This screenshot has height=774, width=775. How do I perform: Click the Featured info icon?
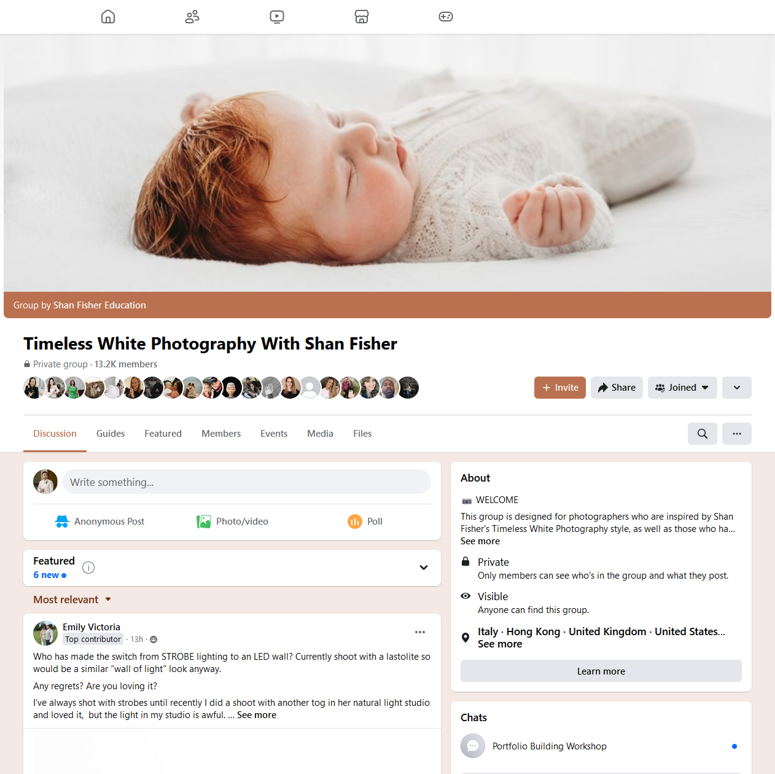(x=88, y=568)
